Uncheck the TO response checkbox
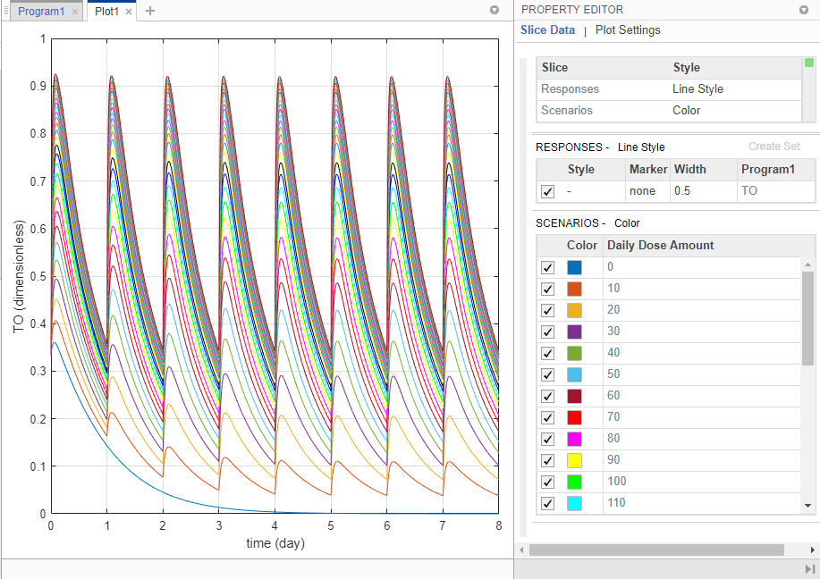Image resolution: width=820 pixels, height=579 pixels. click(548, 191)
